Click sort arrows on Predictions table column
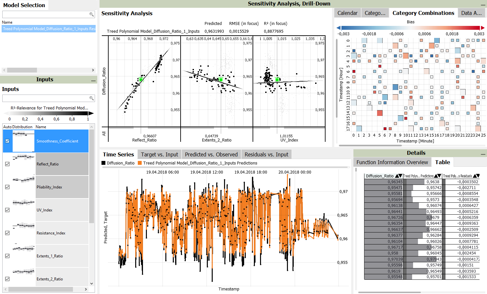The image size is (487, 294). click(x=438, y=176)
